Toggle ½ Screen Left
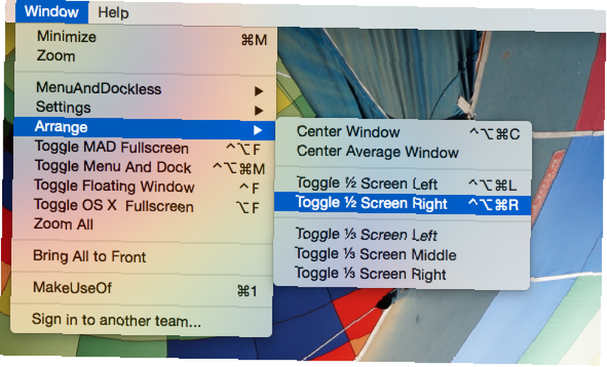This screenshot has width=607, height=367. tap(402, 184)
